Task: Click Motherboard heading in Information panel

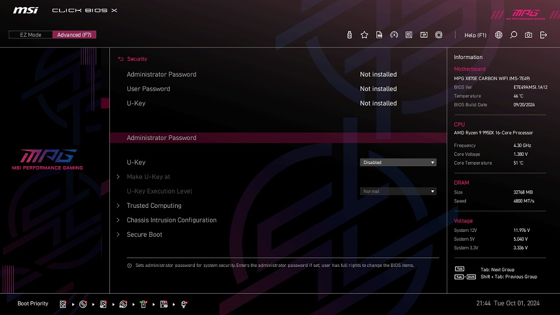Action: click(469, 69)
